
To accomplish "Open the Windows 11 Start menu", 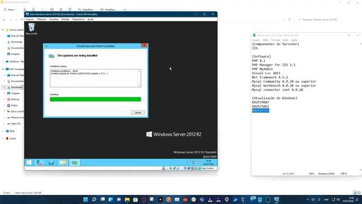I will click(85, 199).
